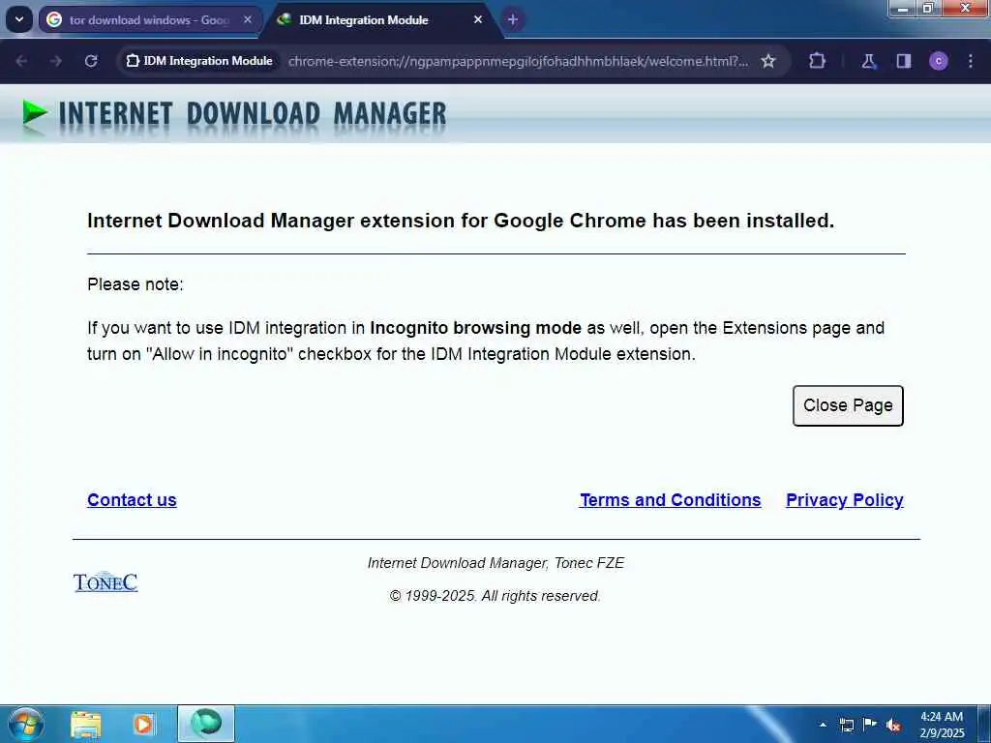Viewport: 991px width, 743px height.
Task: Open network status tray icon
Action: pos(846,725)
